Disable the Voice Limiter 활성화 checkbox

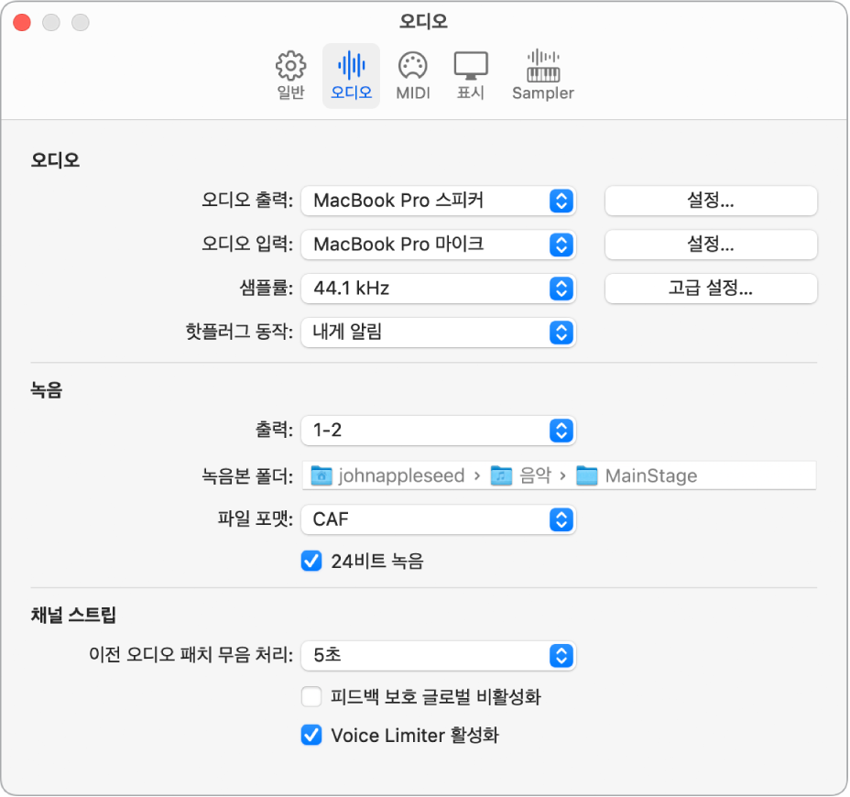coord(311,736)
